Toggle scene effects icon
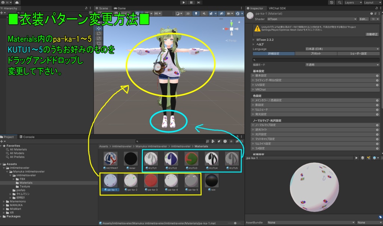The image size is (383, 226). coord(212,14)
